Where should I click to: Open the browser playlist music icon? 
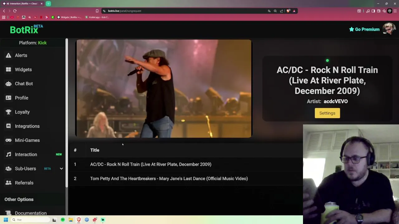(x=368, y=11)
